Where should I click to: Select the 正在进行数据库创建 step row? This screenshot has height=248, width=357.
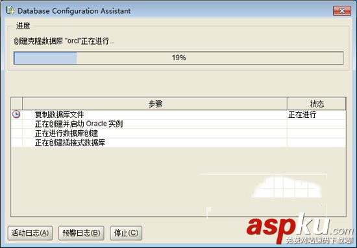pyautogui.click(x=178, y=133)
